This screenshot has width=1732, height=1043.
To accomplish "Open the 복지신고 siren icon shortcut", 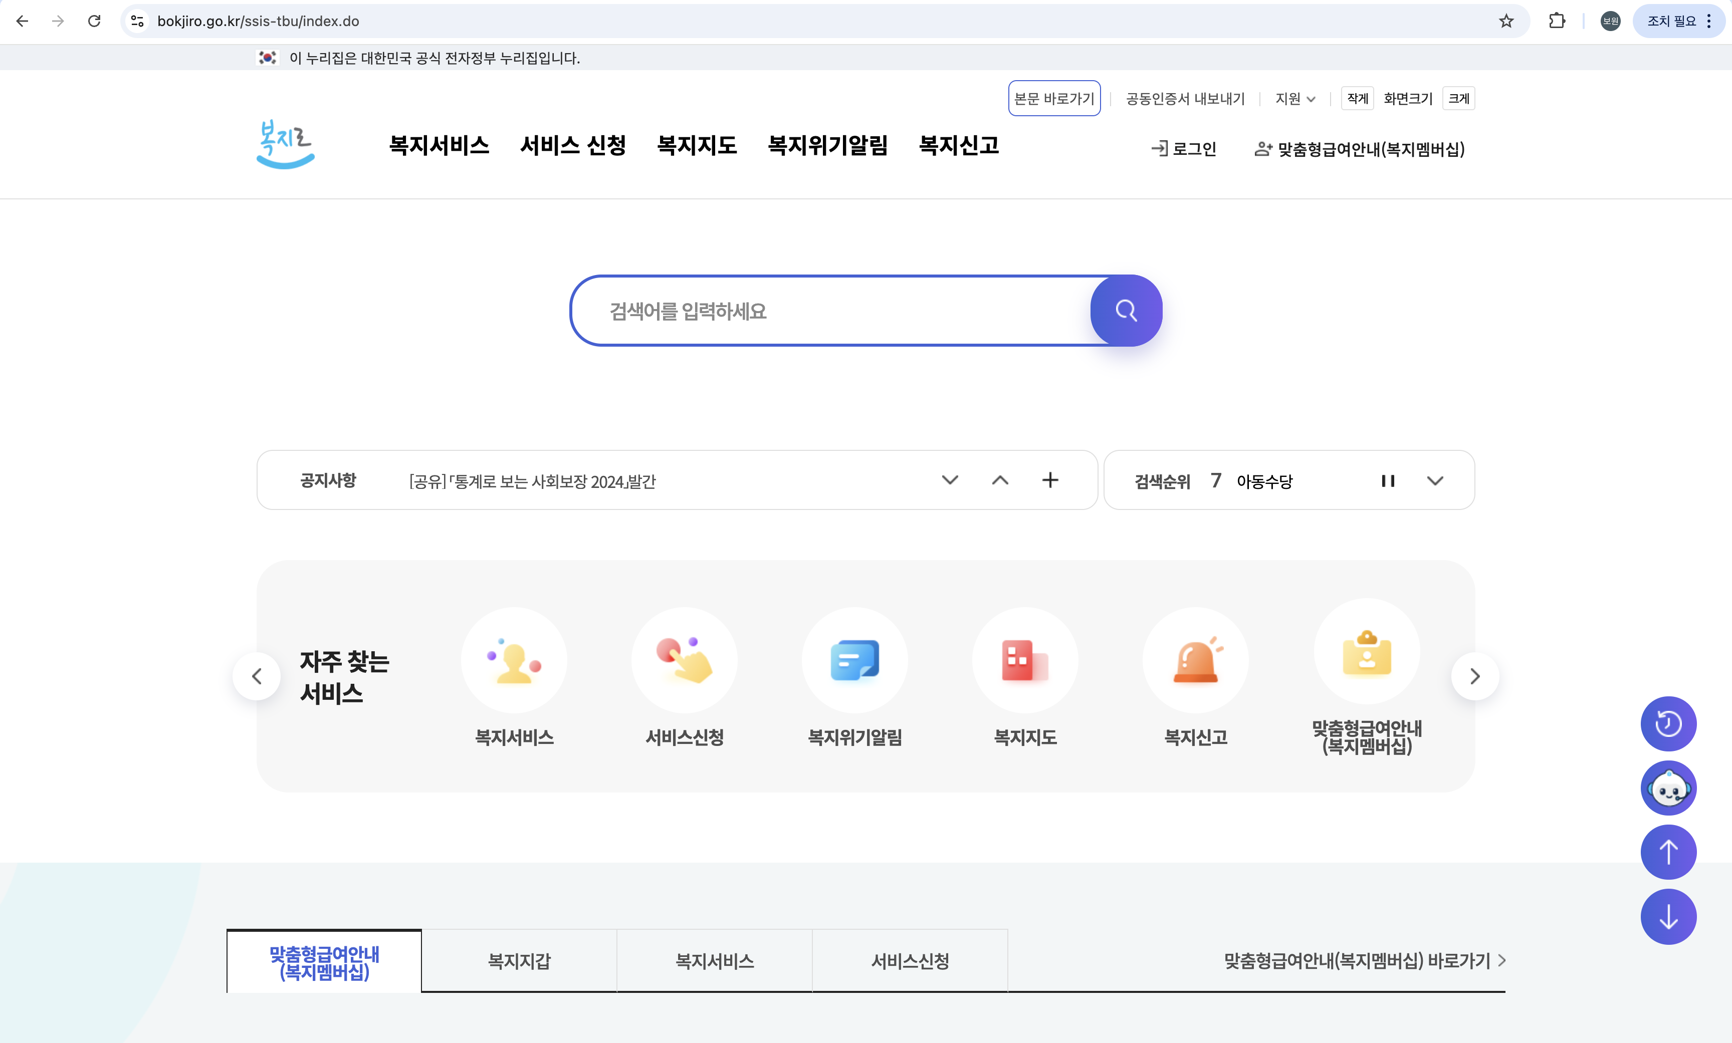I will click(x=1195, y=661).
